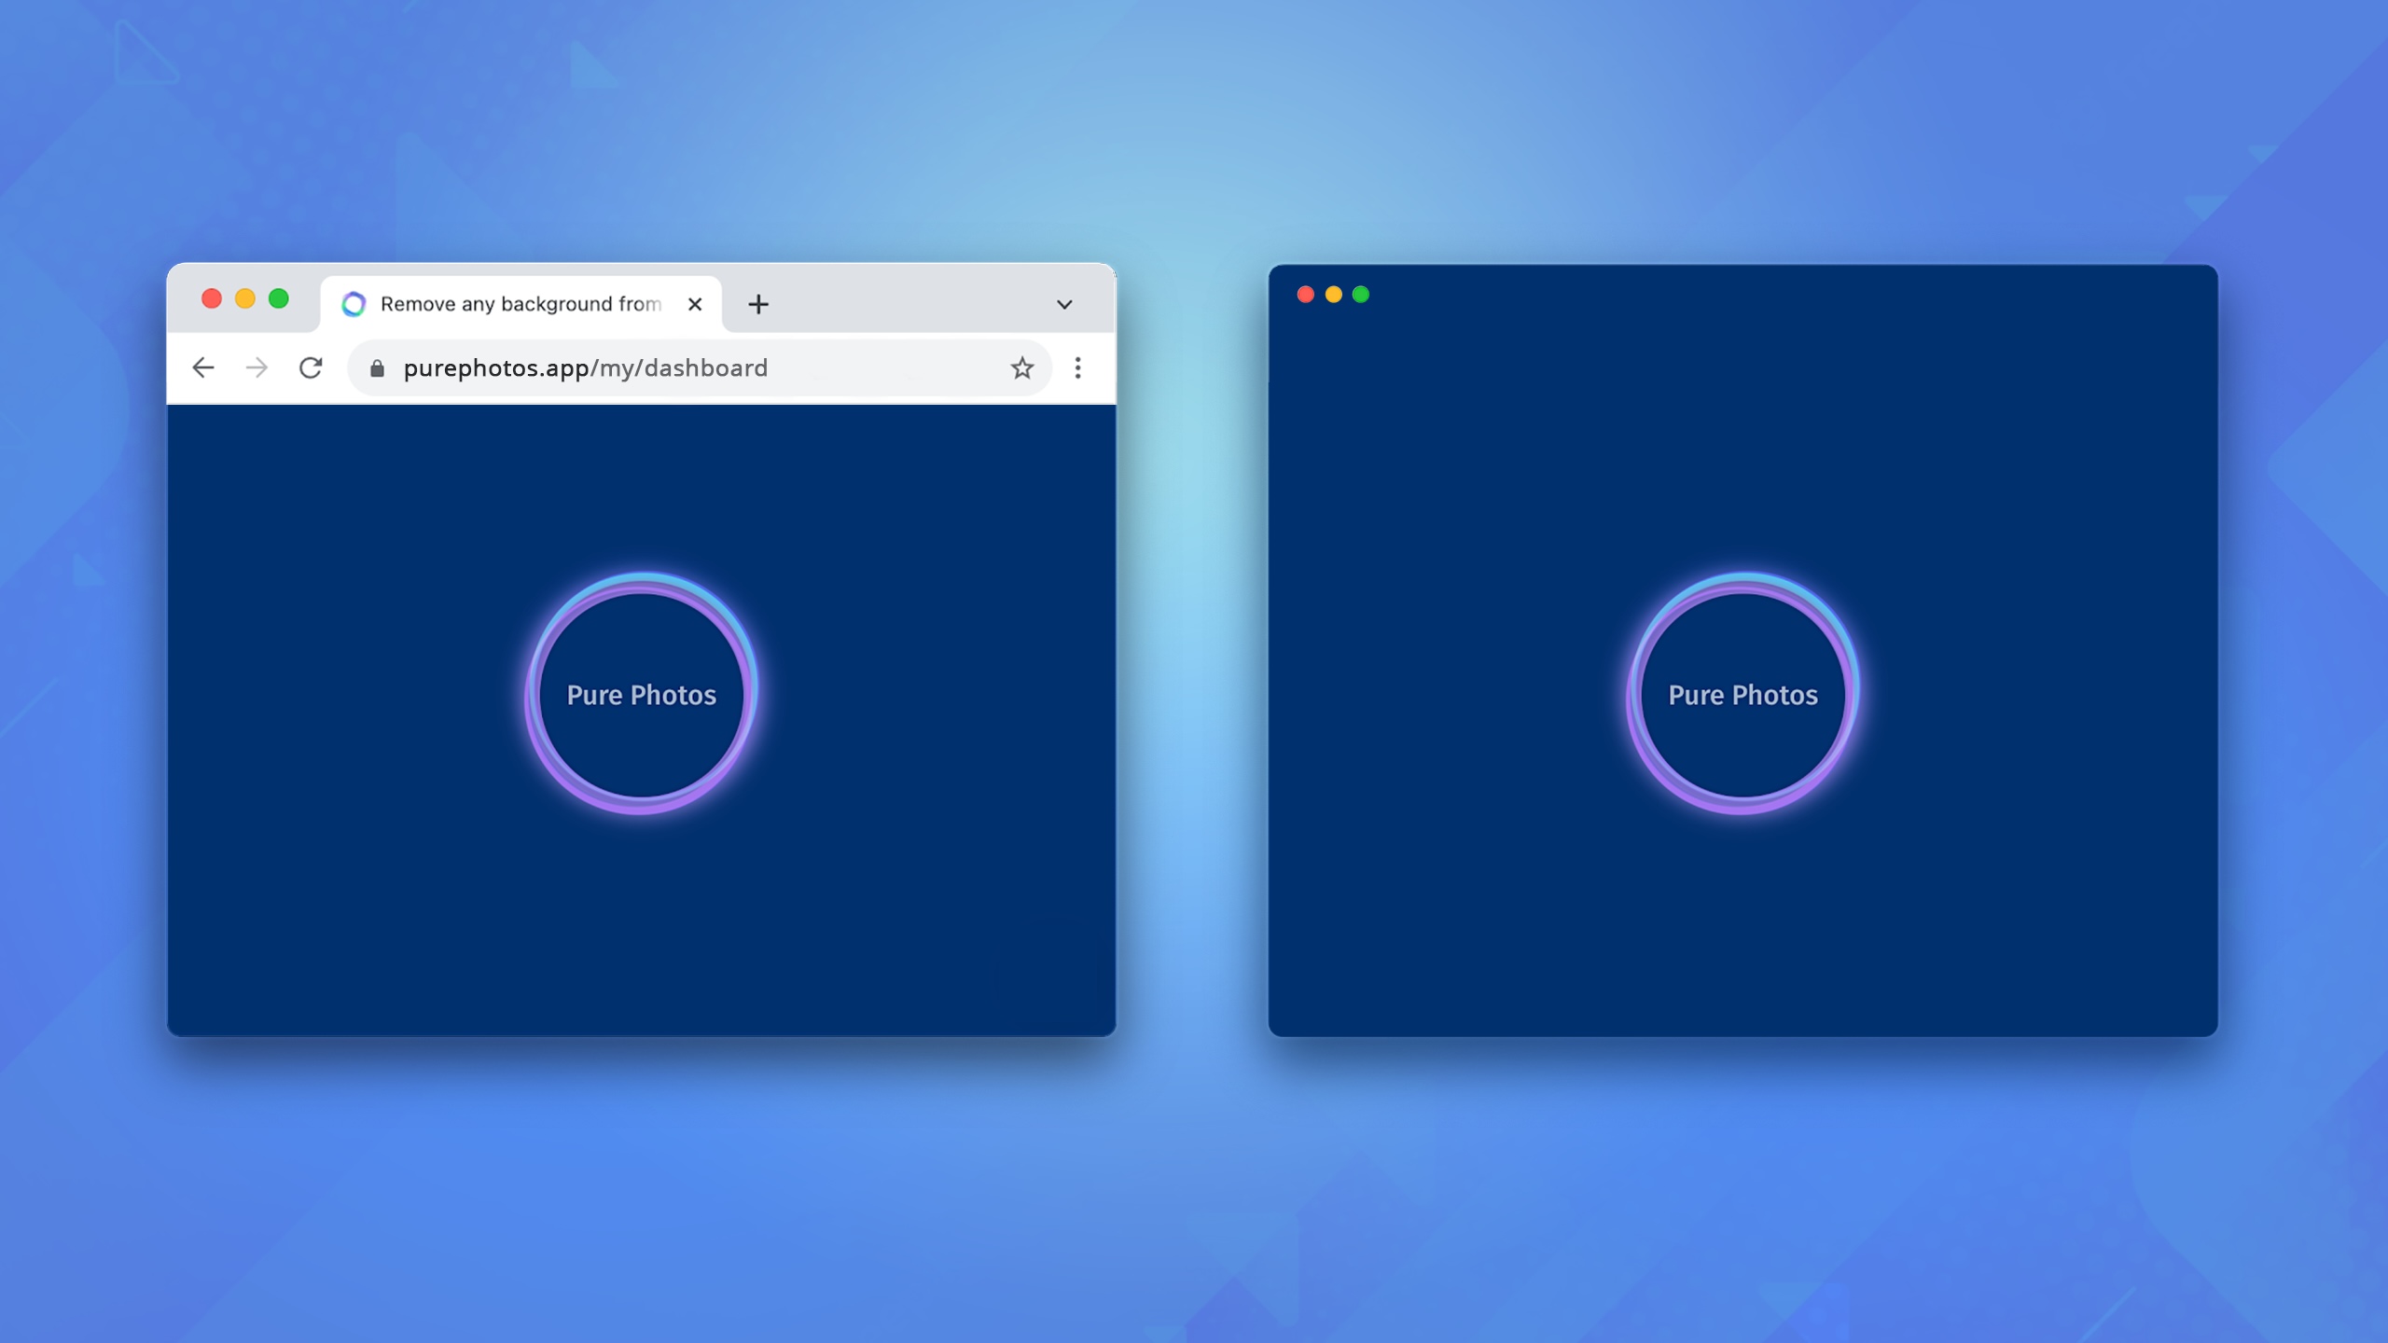
Task: Click the back navigation arrow
Action: (x=203, y=367)
